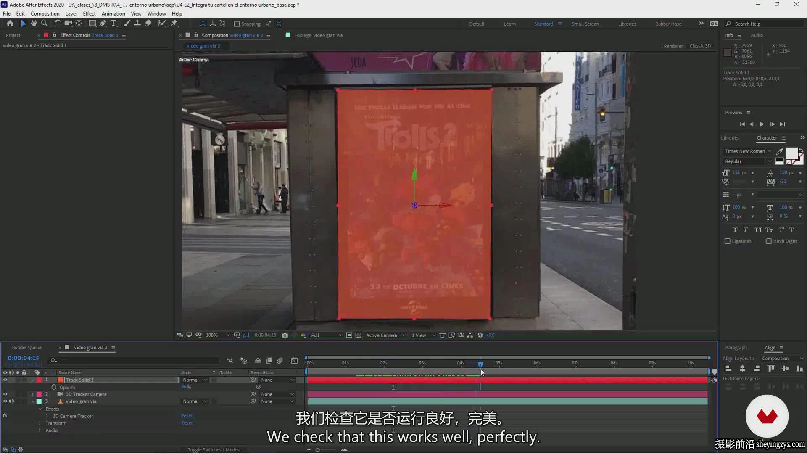Image resolution: width=807 pixels, height=454 pixels.
Task: Hide the video gran via layer
Action: point(5,401)
